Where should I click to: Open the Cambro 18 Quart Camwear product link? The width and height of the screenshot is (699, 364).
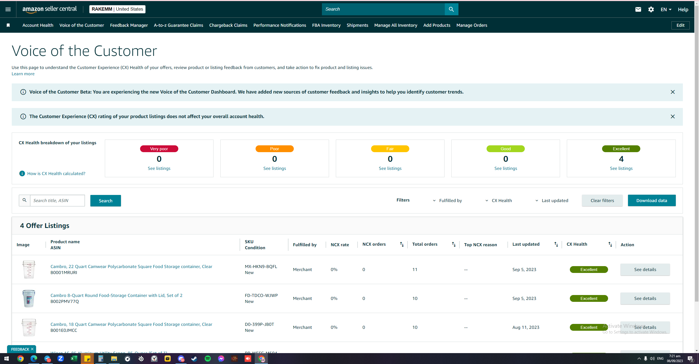pyautogui.click(x=131, y=324)
